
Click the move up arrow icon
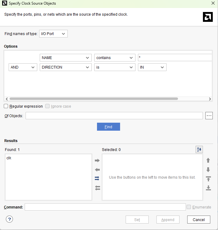pos(208,161)
